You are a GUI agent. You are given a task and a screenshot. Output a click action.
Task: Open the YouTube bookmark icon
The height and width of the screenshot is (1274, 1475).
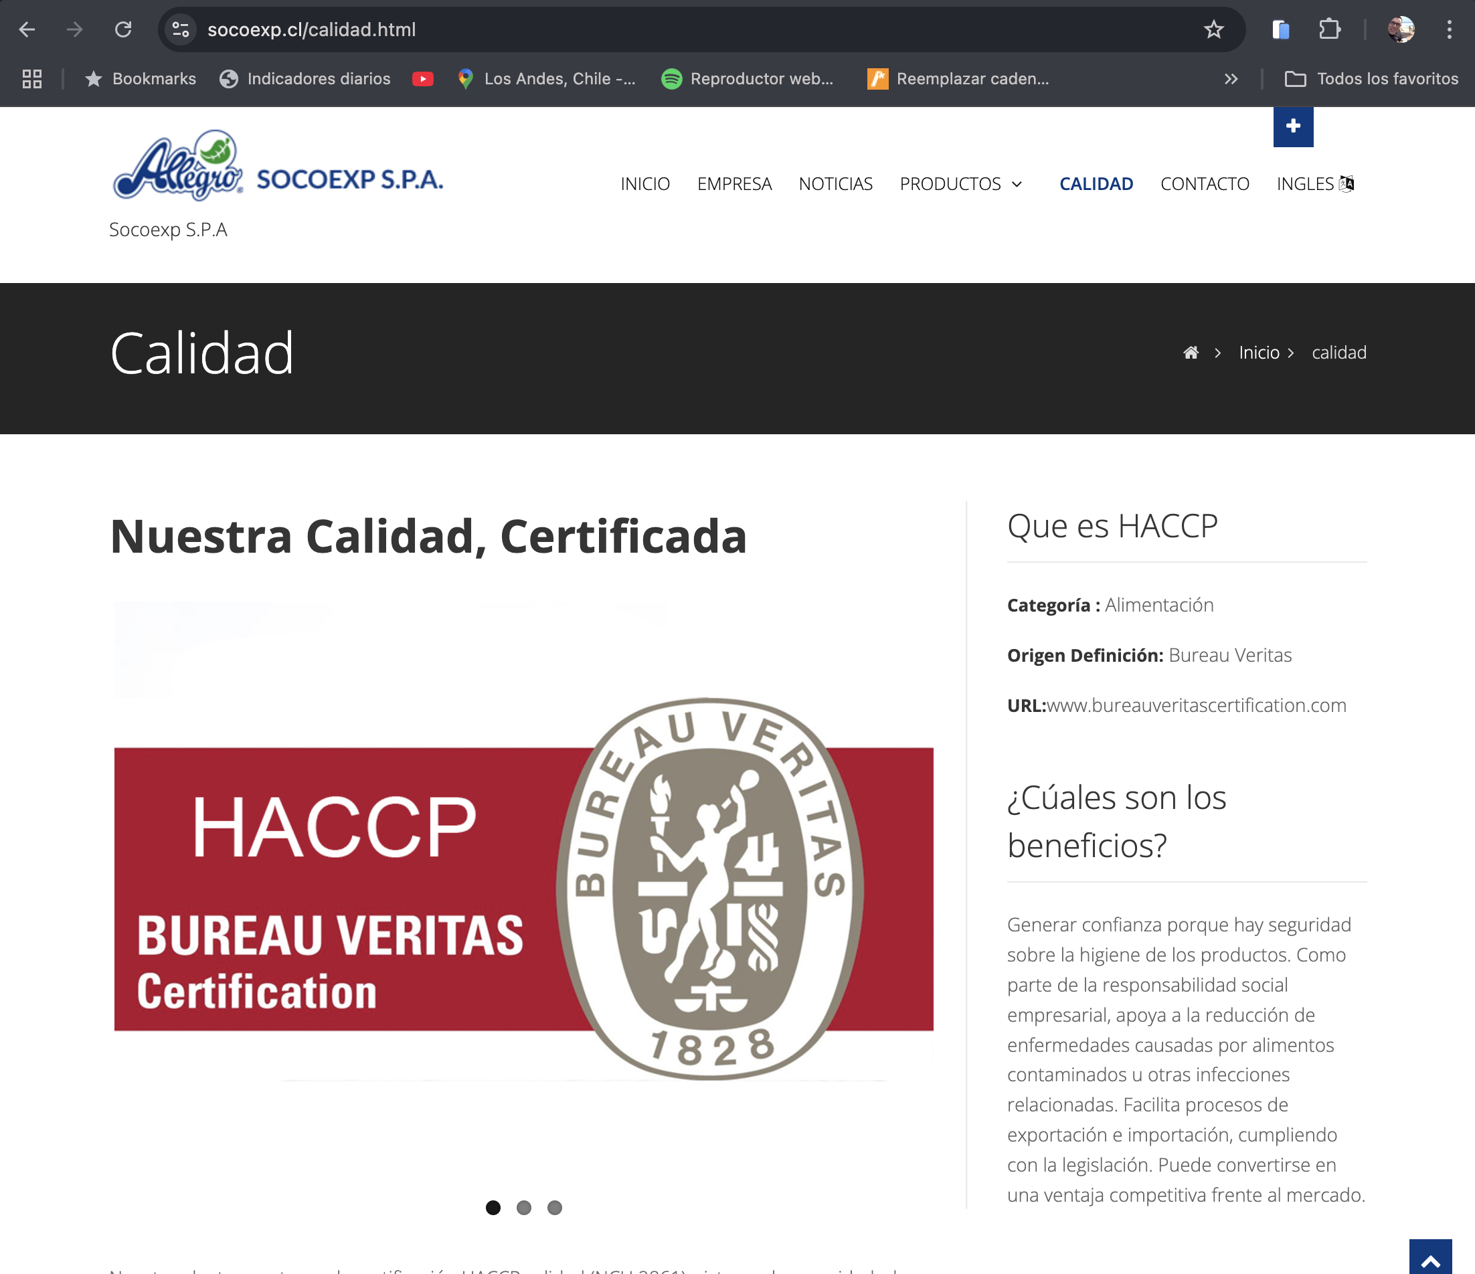423,78
